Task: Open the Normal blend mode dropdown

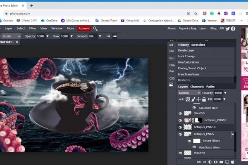Action: (x=189, y=93)
